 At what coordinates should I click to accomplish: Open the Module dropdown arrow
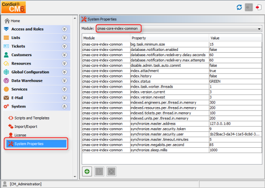[259, 29]
